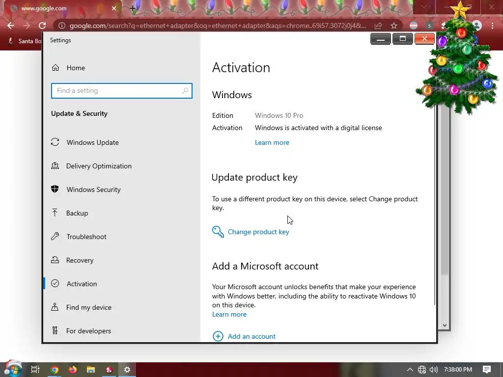Open For developers settings
Screen dimensions: 503x377
tap(88, 331)
